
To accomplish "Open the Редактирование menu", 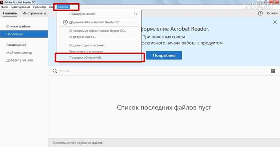I will coord(21,7).
